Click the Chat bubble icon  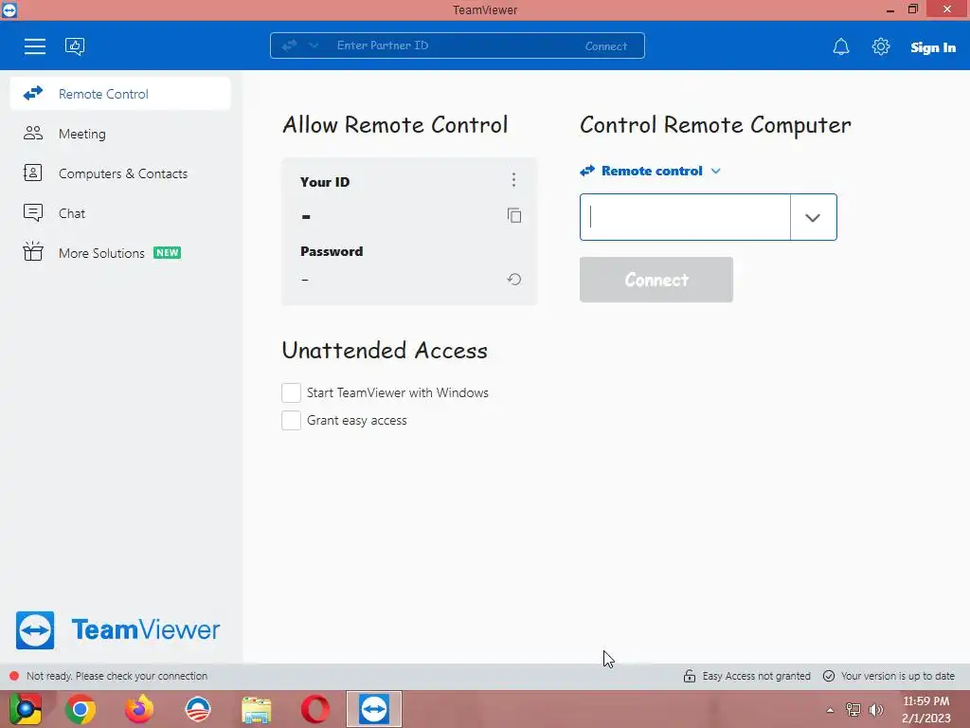click(33, 213)
